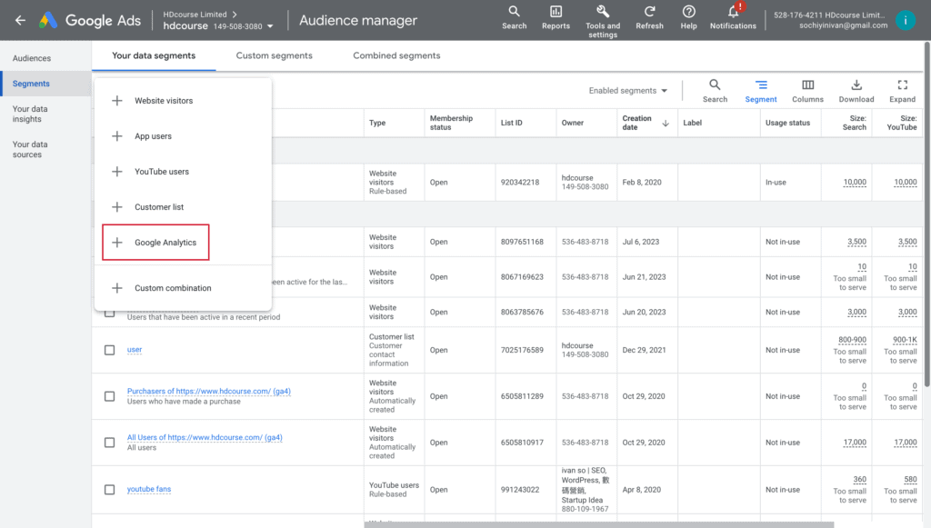Open Tools and settings wrench
The width and height of the screenshot is (931, 528).
coord(603,22)
